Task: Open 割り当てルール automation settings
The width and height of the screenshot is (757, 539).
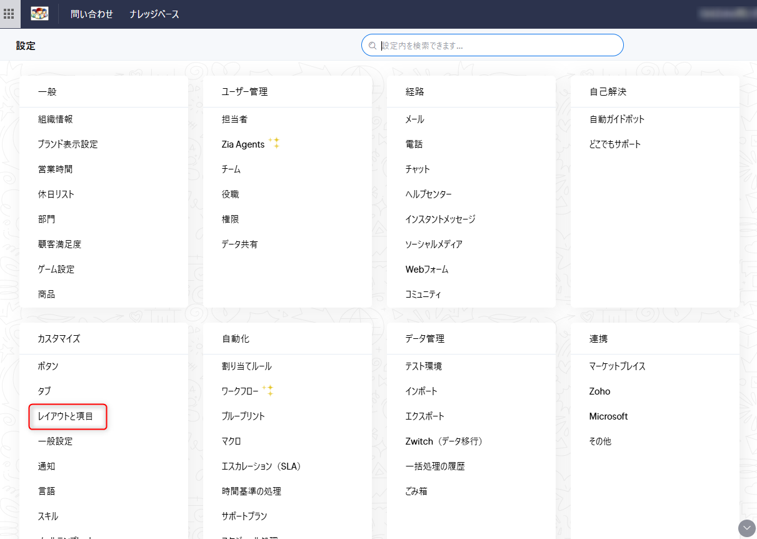Action: (246, 366)
